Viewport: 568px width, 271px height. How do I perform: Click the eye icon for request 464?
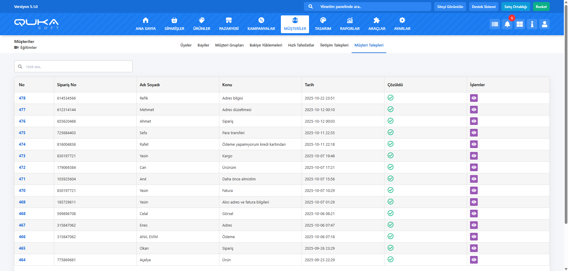[474, 260]
